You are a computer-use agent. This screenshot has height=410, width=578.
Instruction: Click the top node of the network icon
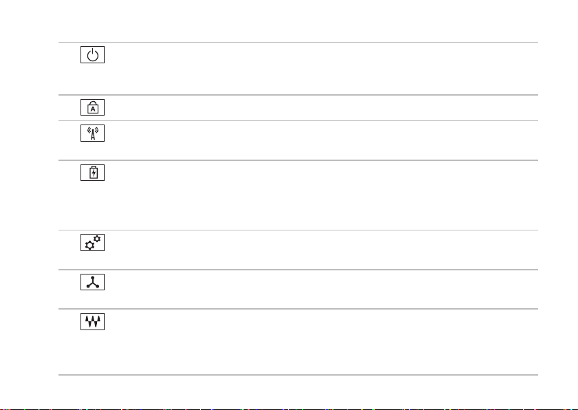click(x=92, y=277)
